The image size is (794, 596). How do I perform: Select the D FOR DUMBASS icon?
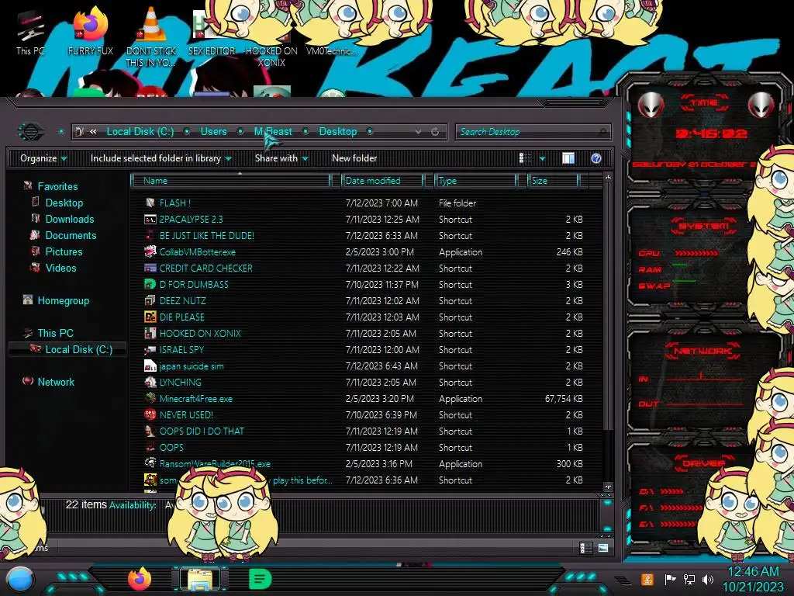pyautogui.click(x=150, y=284)
